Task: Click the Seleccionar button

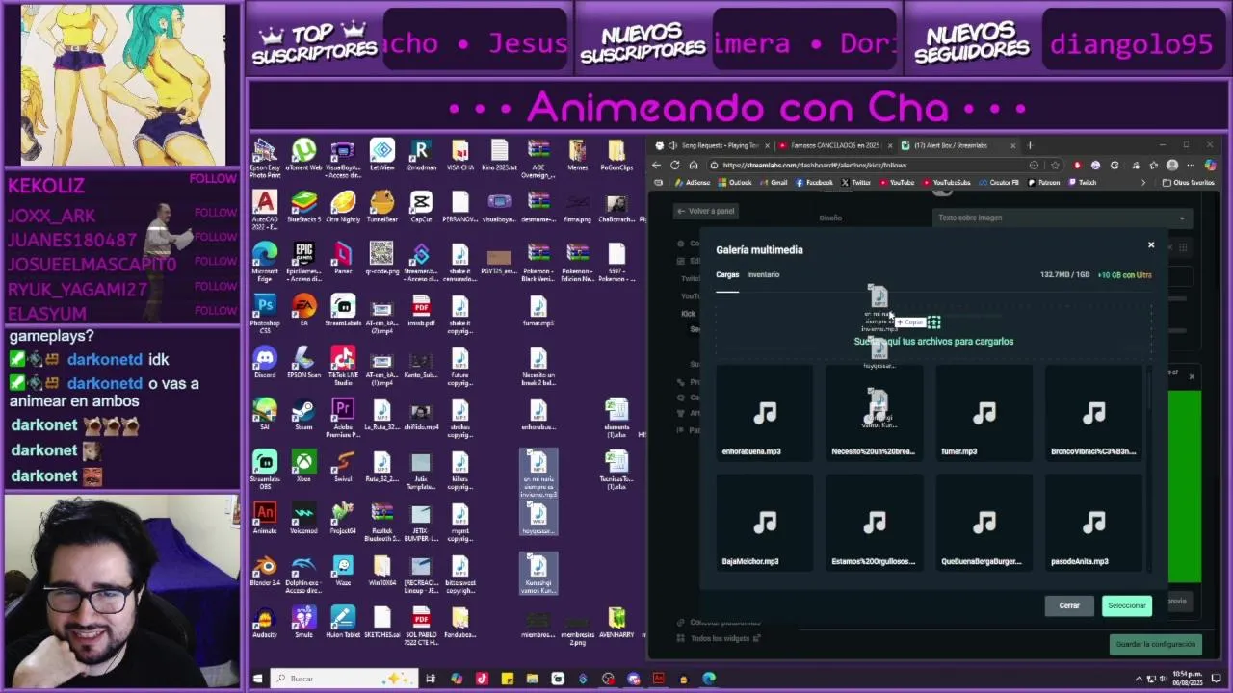Action: click(1126, 605)
